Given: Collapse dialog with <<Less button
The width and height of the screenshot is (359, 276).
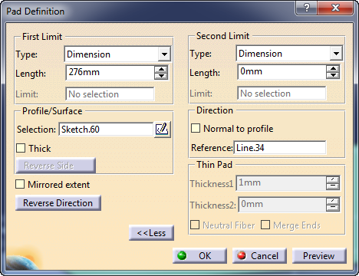Looking at the screenshot, I should (151, 233).
